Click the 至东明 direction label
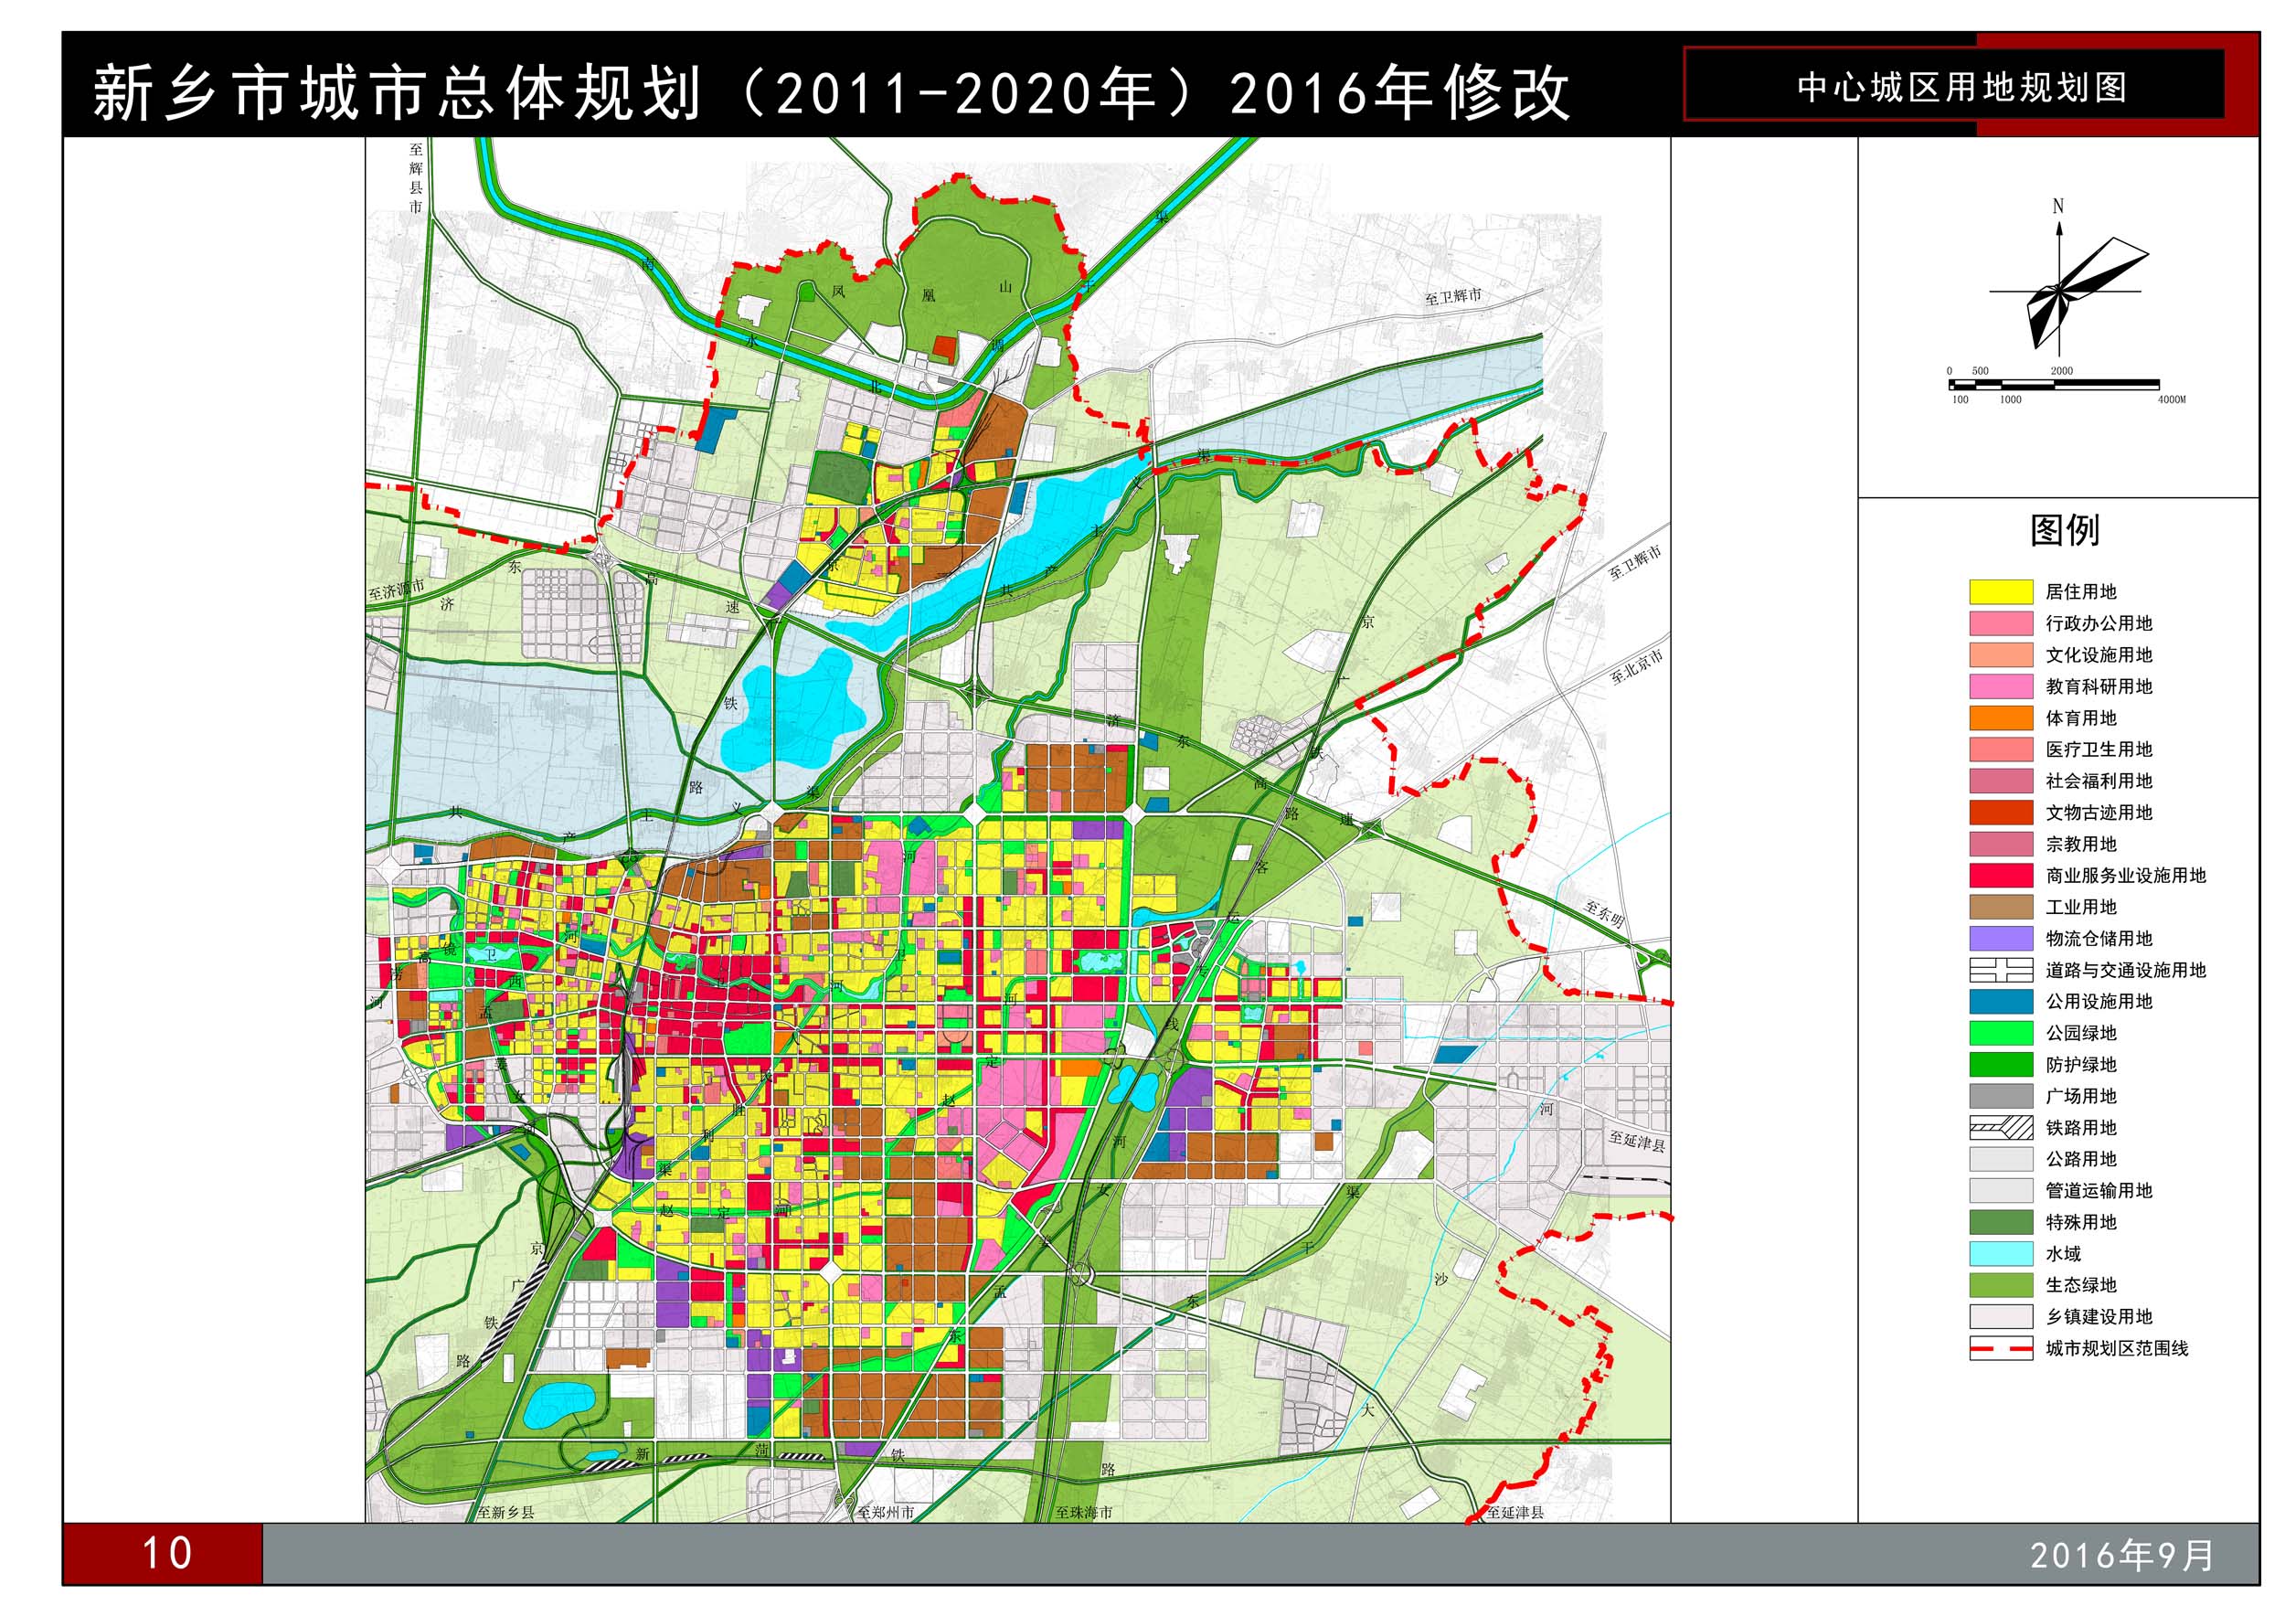The width and height of the screenshot is (2285, 1616). (x=1604, y=912)
